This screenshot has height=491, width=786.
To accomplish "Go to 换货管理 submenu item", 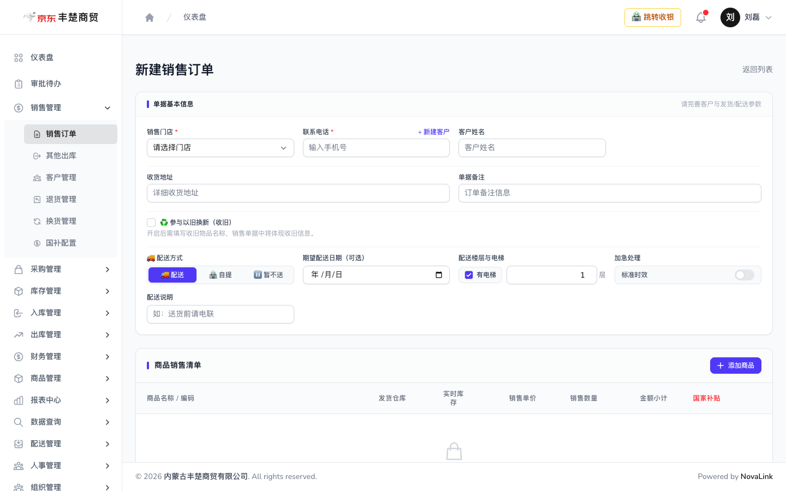I will (x=70, y=221).
